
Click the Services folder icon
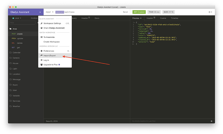[11, 101]
